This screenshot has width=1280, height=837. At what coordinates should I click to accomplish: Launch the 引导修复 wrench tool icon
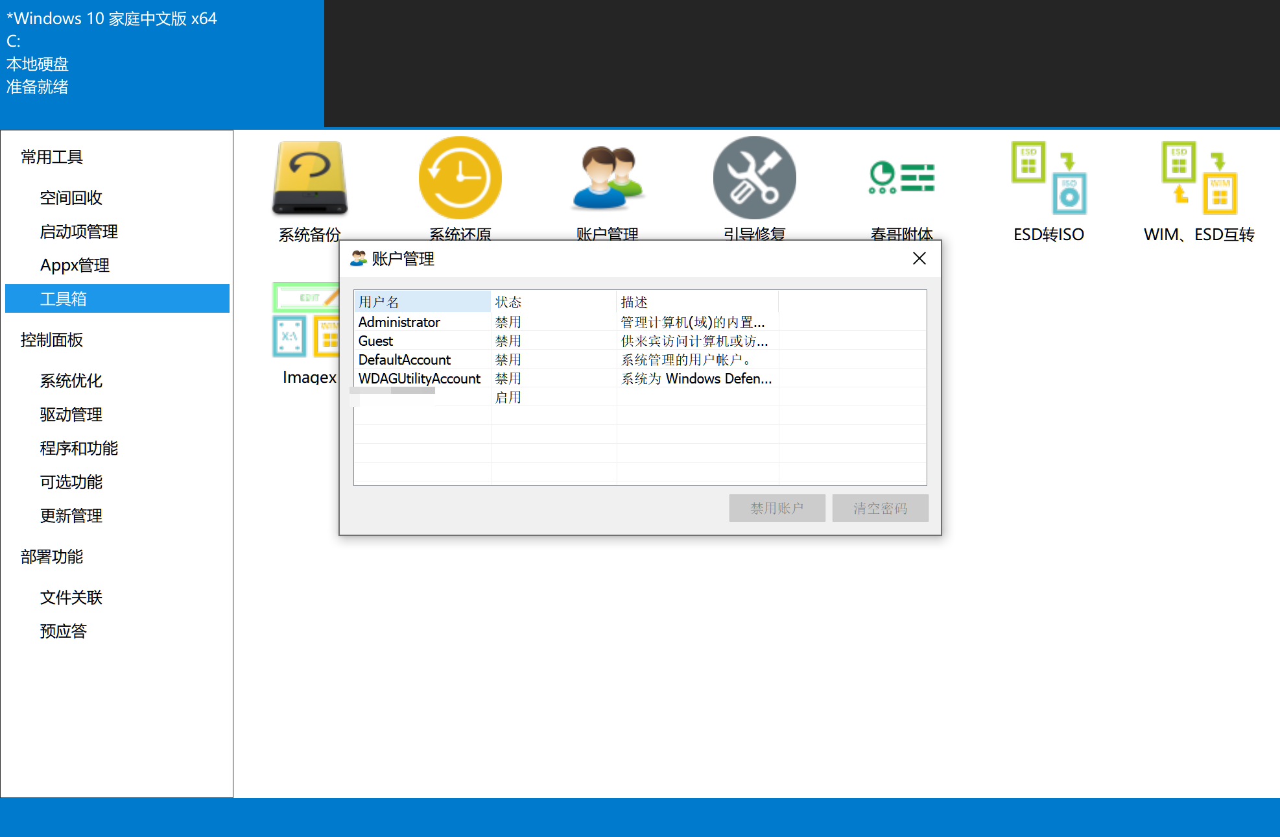[754, 178]
